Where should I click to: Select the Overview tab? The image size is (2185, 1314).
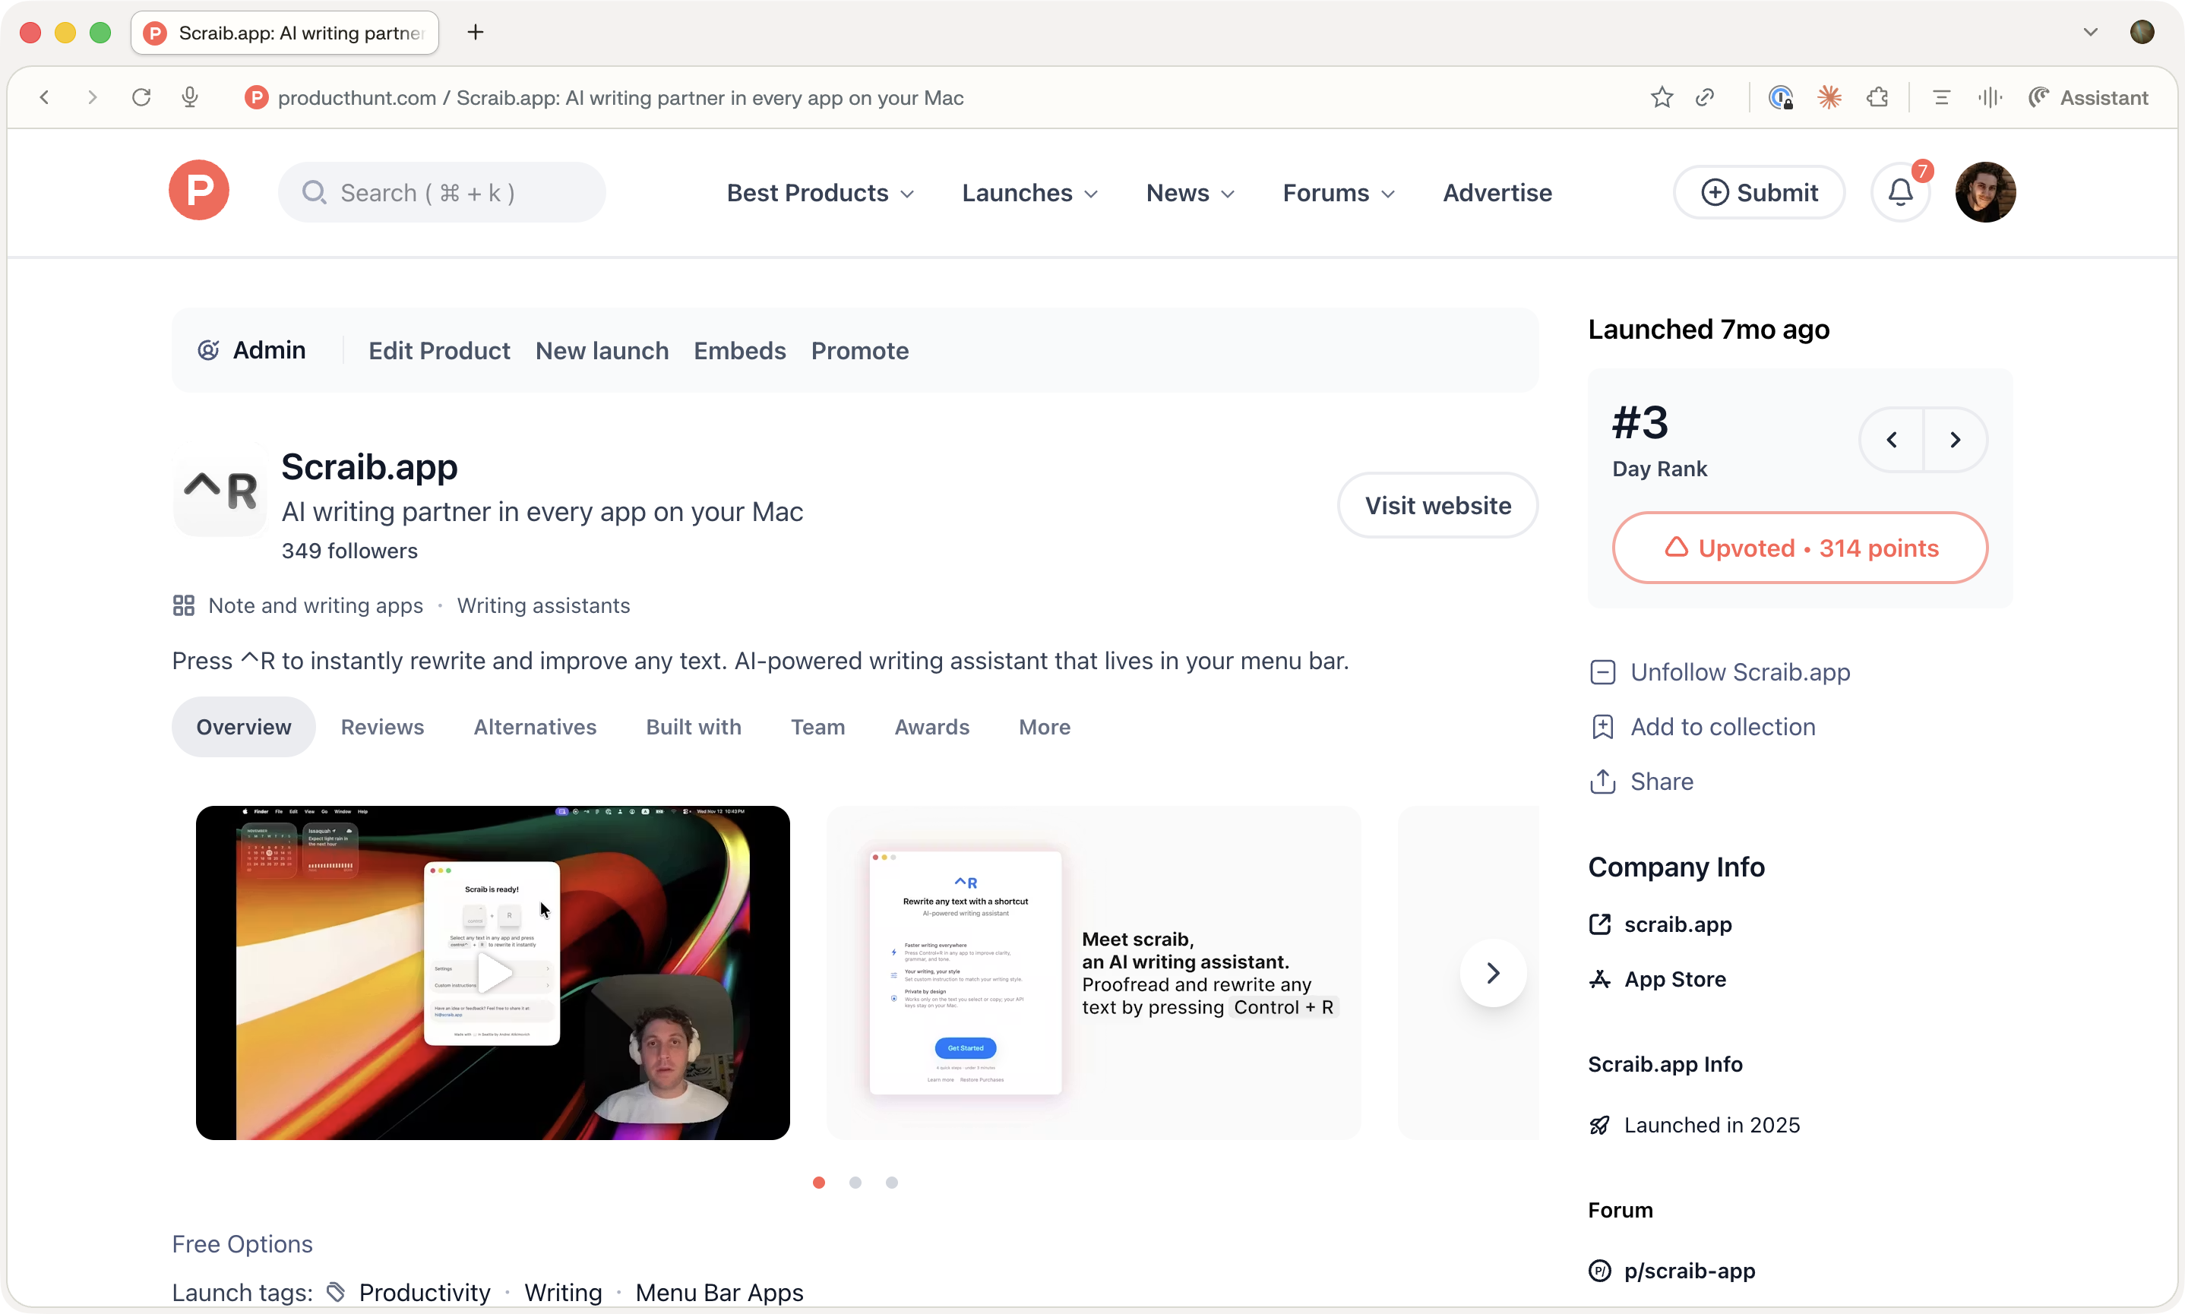244,727
